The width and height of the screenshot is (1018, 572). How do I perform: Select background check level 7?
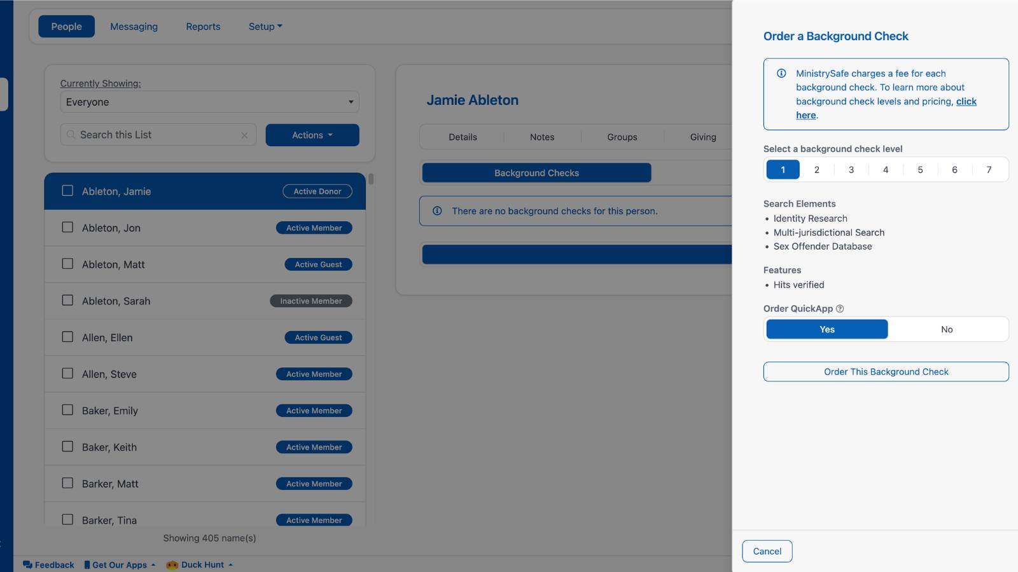(989, 170)
